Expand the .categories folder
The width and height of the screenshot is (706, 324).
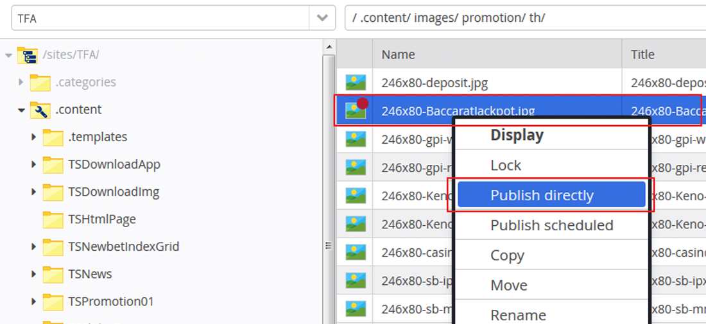tap(21, 82)
